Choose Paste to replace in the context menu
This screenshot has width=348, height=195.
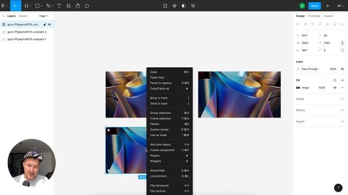click(170, 83)
